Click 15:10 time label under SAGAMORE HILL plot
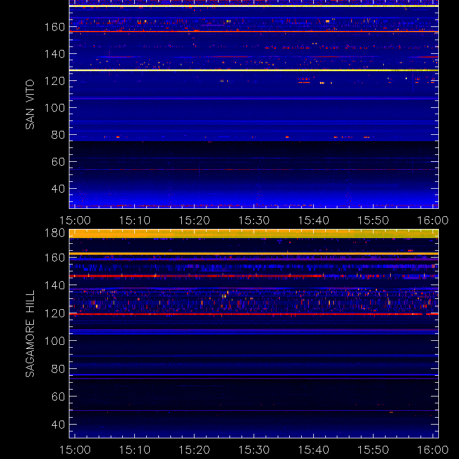This screenshot has width=459, height=459. pyautogui.click(x=135, y=450)
